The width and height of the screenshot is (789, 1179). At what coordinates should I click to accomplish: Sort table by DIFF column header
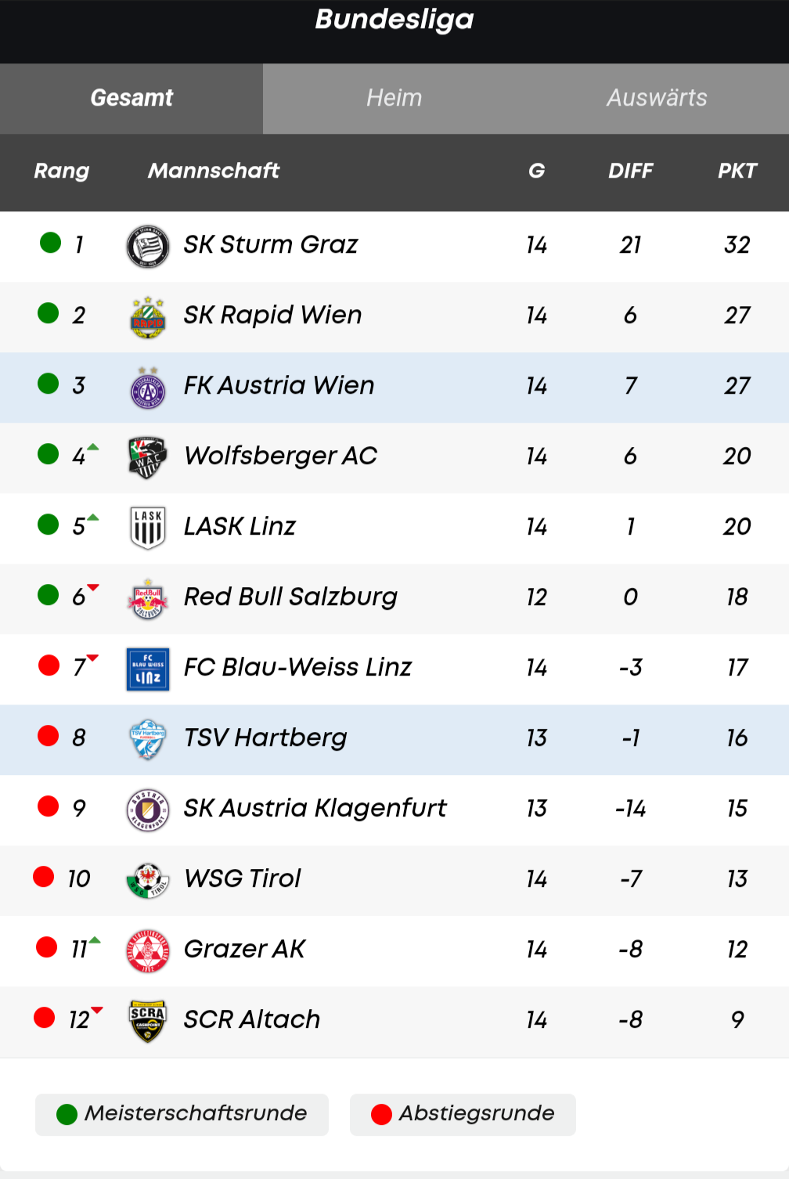pyautogui.click(x=631, y=171)
